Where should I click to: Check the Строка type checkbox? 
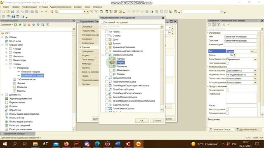[106, 36]
